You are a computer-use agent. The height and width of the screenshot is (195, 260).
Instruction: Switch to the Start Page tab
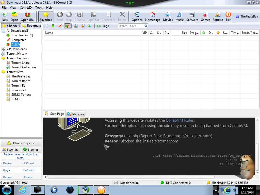click(54, 114)
